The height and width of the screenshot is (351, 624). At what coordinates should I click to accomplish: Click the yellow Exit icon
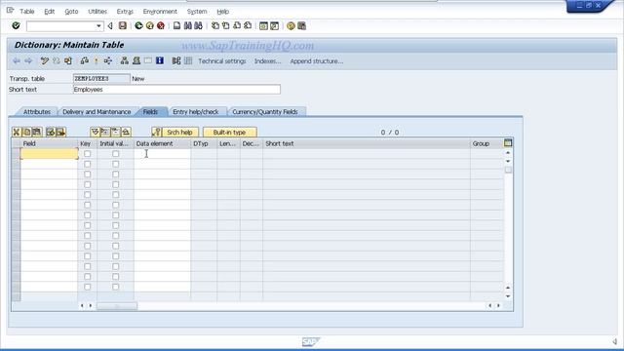149,26
